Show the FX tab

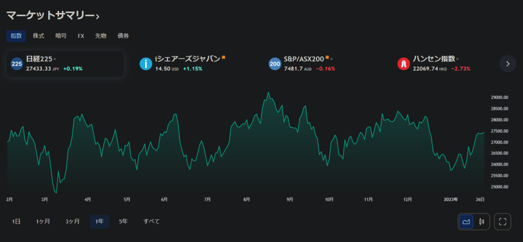click(x=81, y=36)
